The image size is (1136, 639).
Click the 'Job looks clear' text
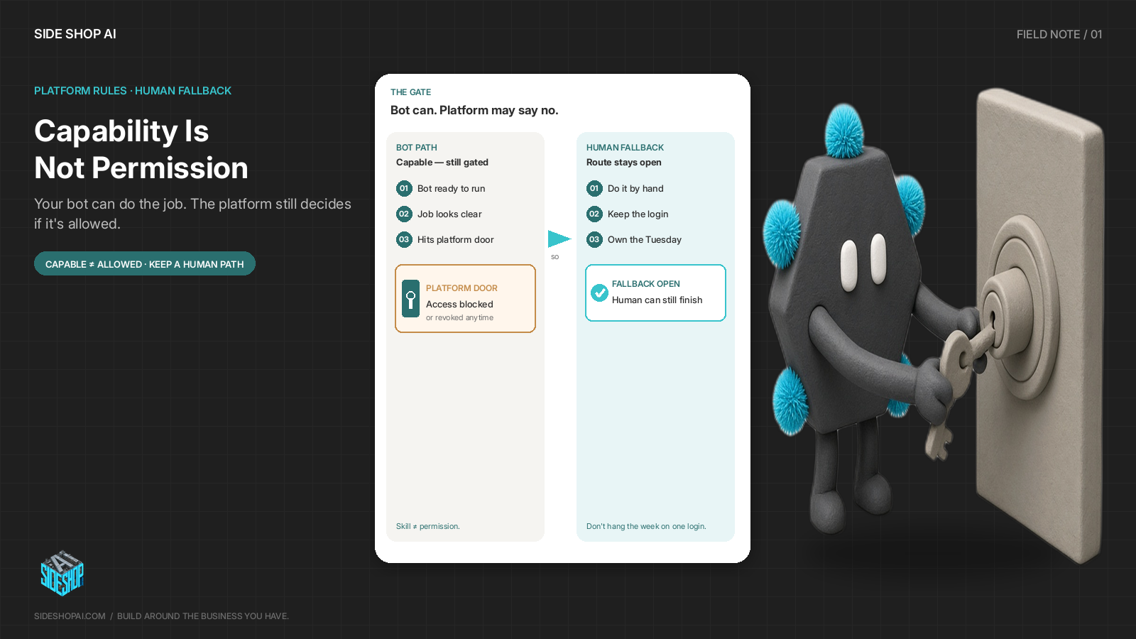[x=449, y=214]
